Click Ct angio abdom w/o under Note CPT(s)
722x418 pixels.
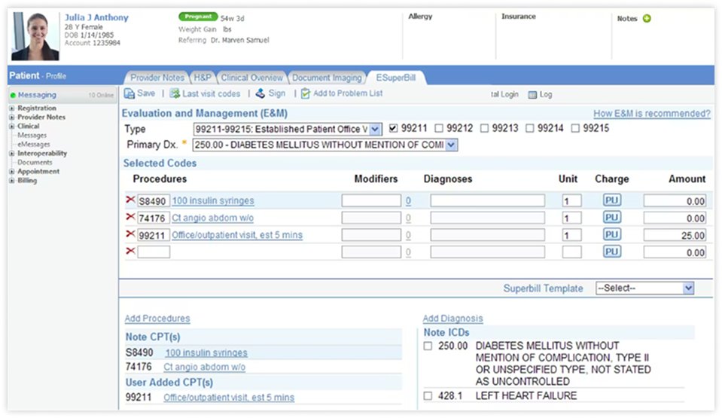[205, 368]
